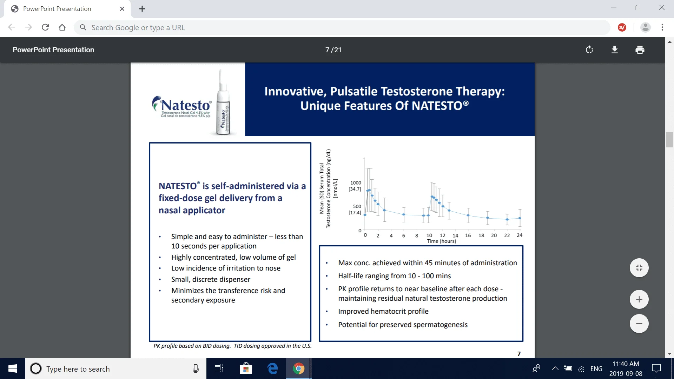Click the PowerPoint Presentation document title
The height and width of the screenshot is (379, 674).
pyautogui.click(x=53, y=50)
